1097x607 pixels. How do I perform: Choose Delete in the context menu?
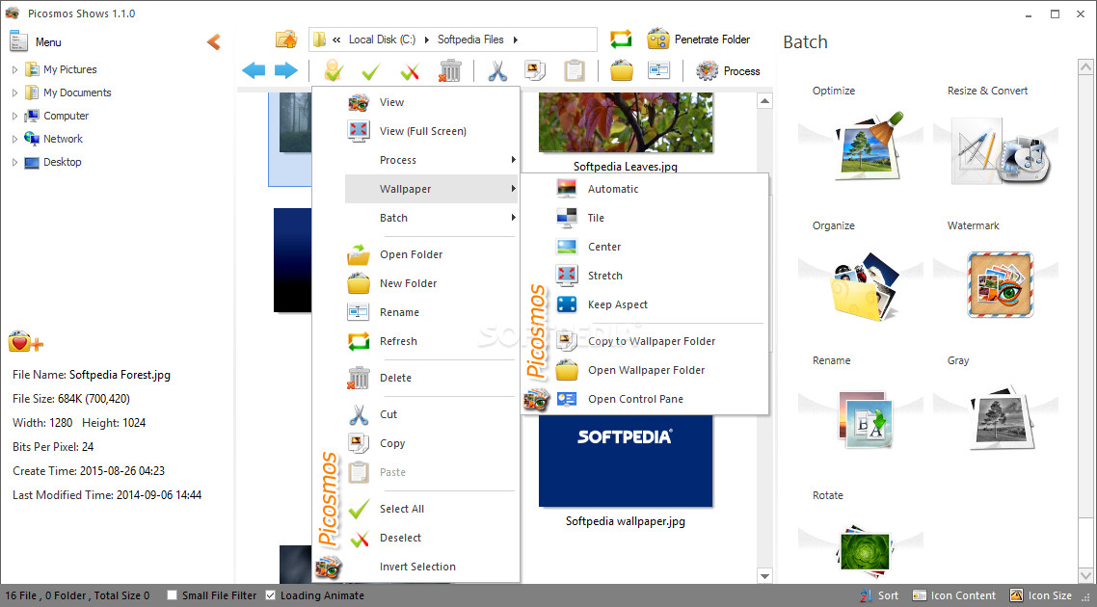(432, 378)
